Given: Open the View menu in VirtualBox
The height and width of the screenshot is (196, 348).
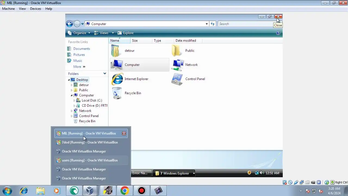Looking at the screenshot, I should (22, 9).
